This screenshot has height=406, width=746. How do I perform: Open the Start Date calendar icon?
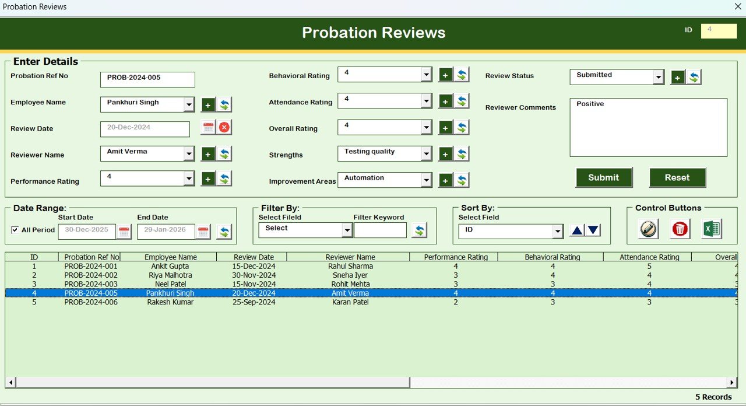click(124, 231)
